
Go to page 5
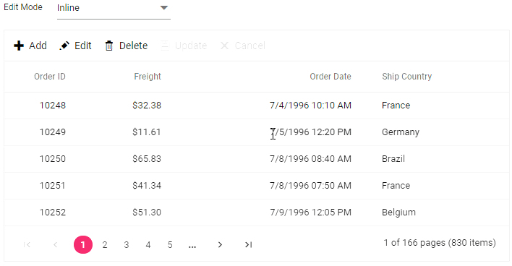[x=170, y=245]
